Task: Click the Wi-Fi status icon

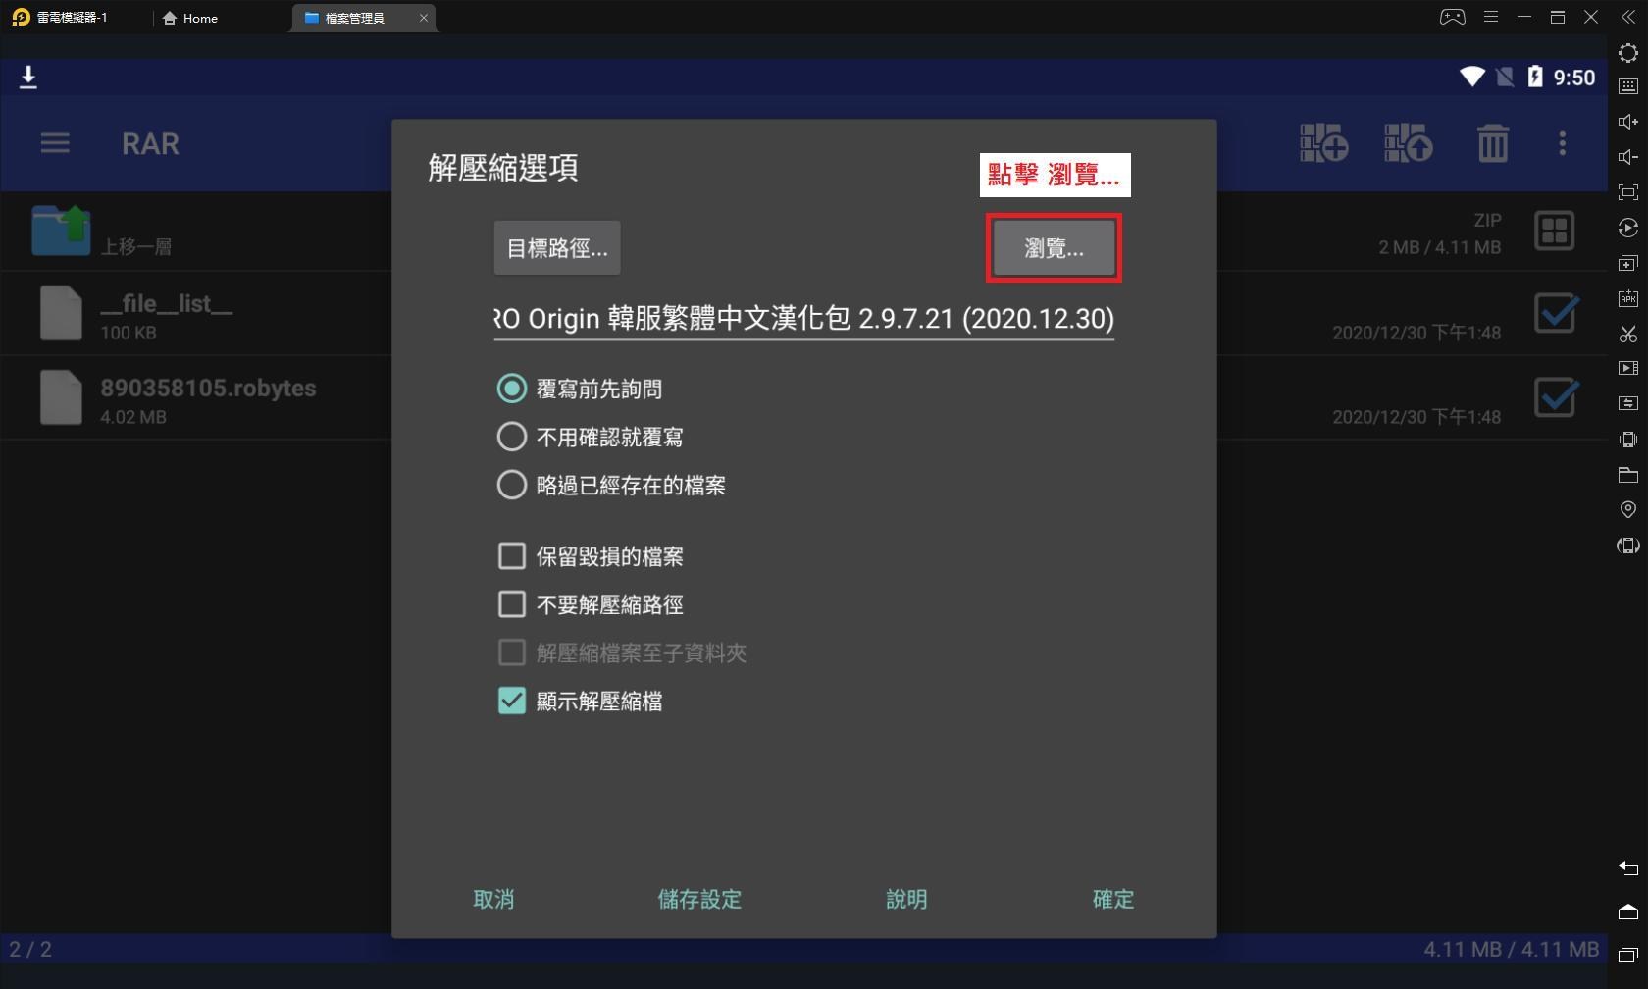Action: coord(1471,77)
